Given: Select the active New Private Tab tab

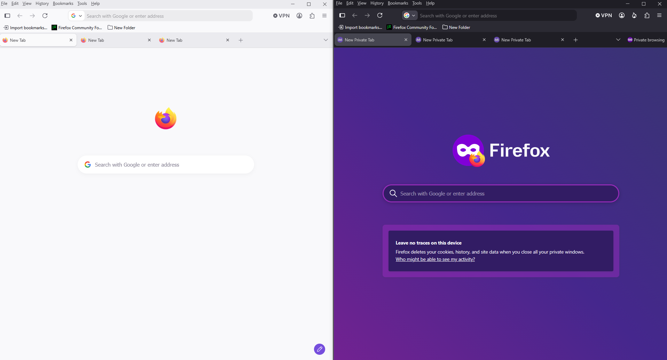Looking at the screenshot, I should click(x=373, y=40).
